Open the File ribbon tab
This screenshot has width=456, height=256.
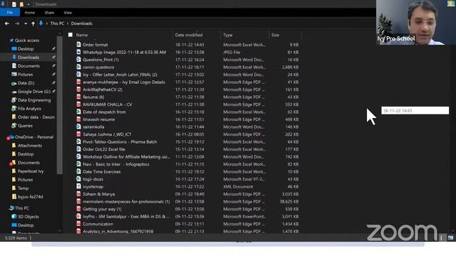pyautogui.click(x=10, y=13)
